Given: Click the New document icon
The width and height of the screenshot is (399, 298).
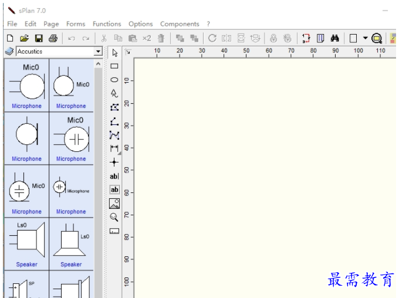Looking at the screenshot, I should (x=10, y=39).
